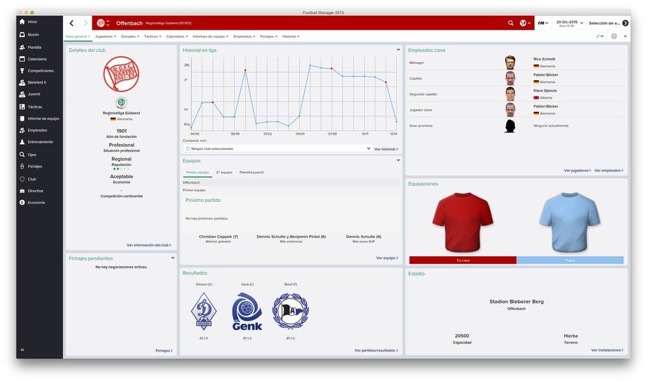Open the Calendario top menu
The height and width of the screenshot is (382, 647).
click(177, 36)
